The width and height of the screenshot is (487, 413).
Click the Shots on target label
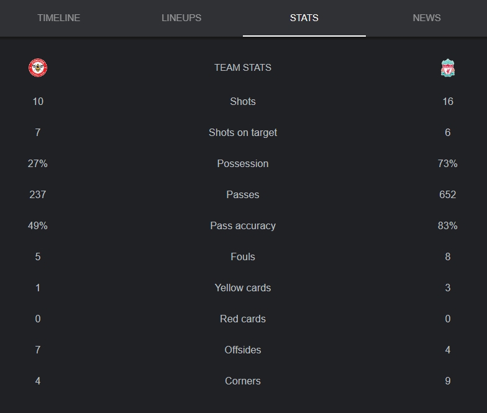pos(243,133)
